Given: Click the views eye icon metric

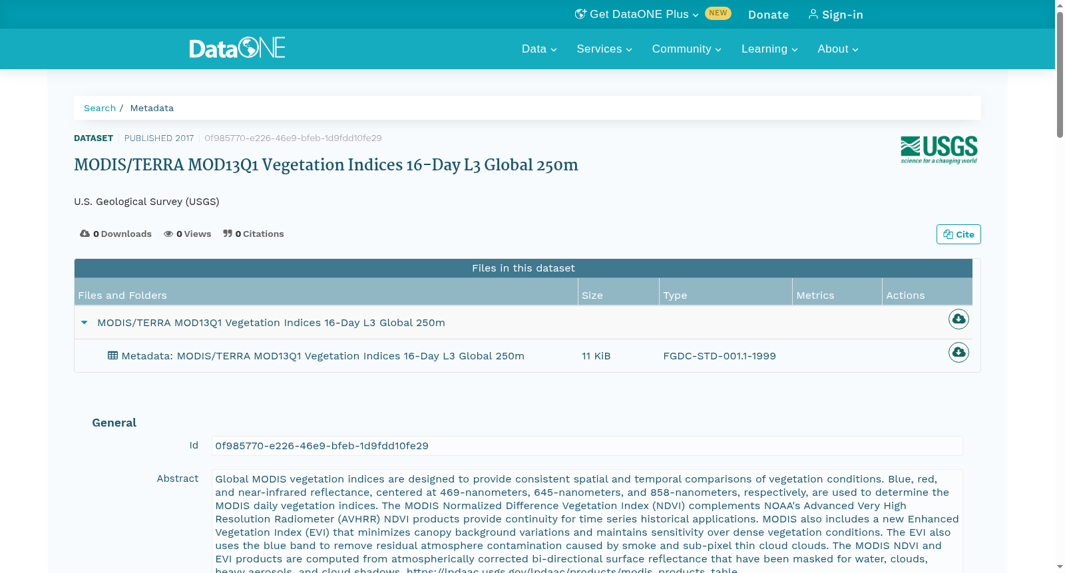Looking at the screenshot, I should coord(168,234).
